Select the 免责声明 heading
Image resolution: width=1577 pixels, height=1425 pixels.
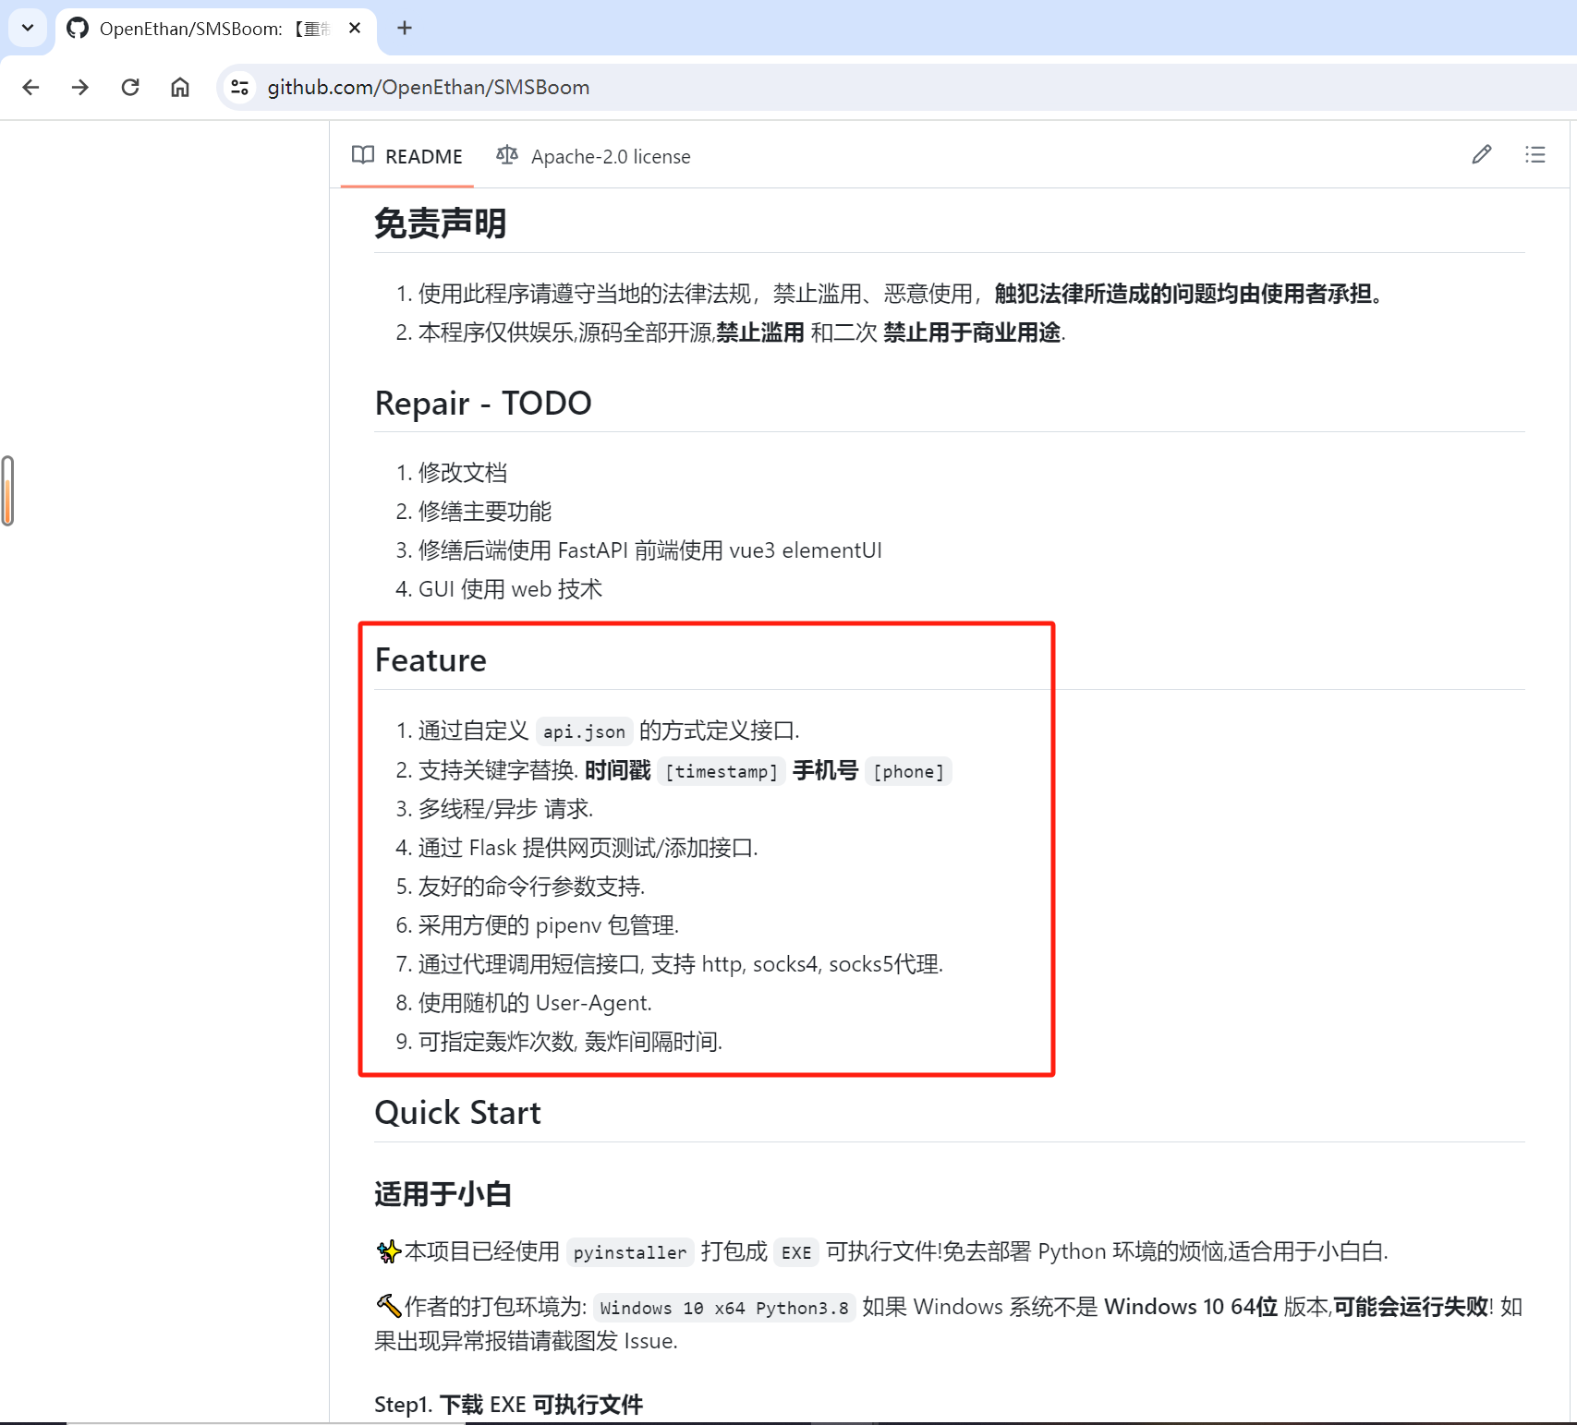tap(441, 223)
